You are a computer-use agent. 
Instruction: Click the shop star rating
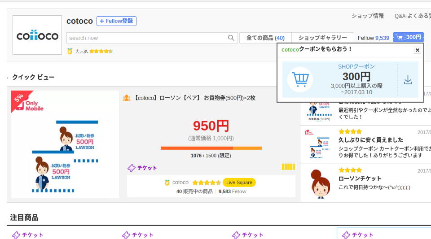(101, 51)
